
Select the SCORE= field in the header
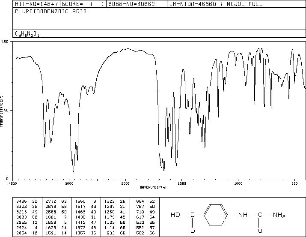click(x=83, y=4)
